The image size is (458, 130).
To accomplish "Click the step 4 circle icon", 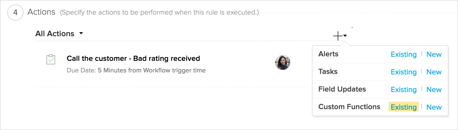I will 15,12.
